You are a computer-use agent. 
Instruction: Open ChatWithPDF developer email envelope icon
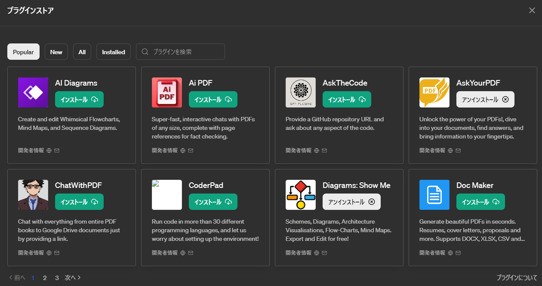[57, 253]
